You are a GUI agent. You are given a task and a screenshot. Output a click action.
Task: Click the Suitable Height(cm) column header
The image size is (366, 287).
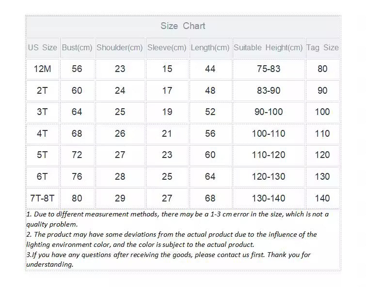[268, 48]
